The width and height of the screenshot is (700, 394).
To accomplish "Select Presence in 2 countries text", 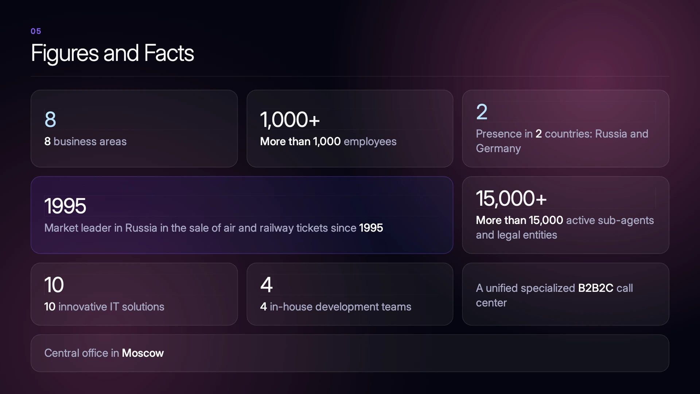I will 562,141.
